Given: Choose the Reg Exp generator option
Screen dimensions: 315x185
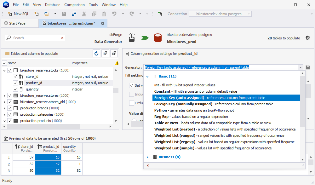Looking at the screenshot, I should (x=226, y=117).
